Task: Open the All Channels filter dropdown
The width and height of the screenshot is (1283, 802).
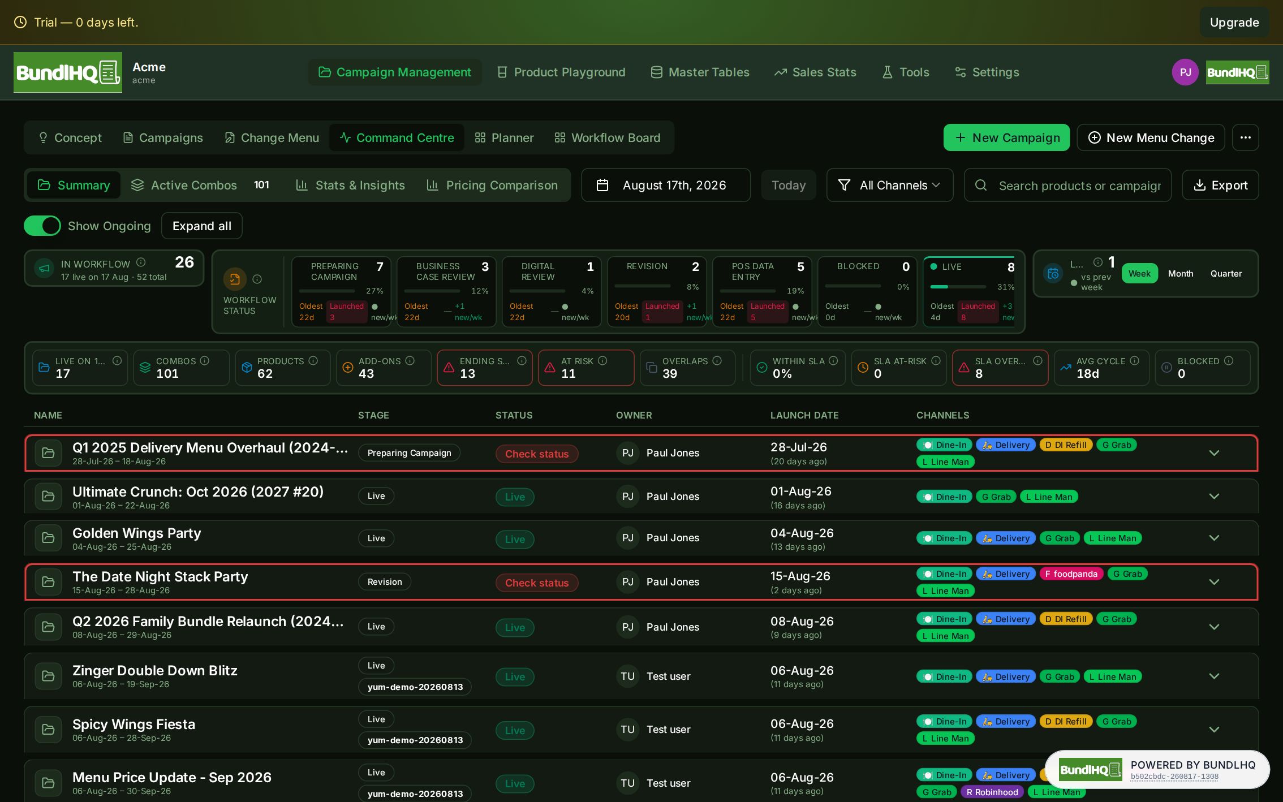Action: pos(889,185)
